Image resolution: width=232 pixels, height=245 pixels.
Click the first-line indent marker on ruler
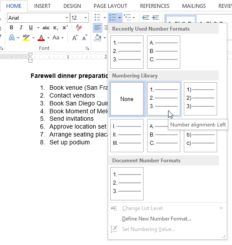30,55
